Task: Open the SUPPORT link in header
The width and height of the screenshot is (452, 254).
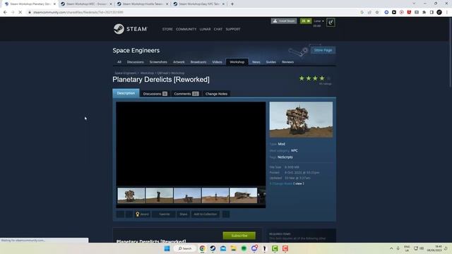Action: (233, 30)
